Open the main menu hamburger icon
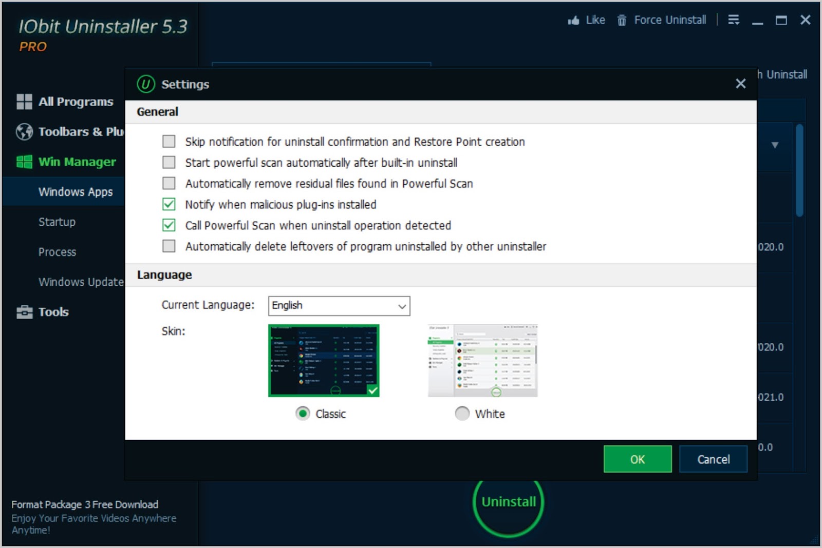Image resolution: width=822 pixels, height=548 pixels. point(734,20)
